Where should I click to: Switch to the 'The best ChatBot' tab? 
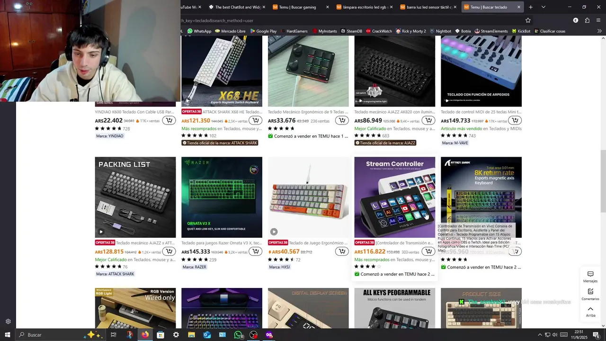coord(237,7)
